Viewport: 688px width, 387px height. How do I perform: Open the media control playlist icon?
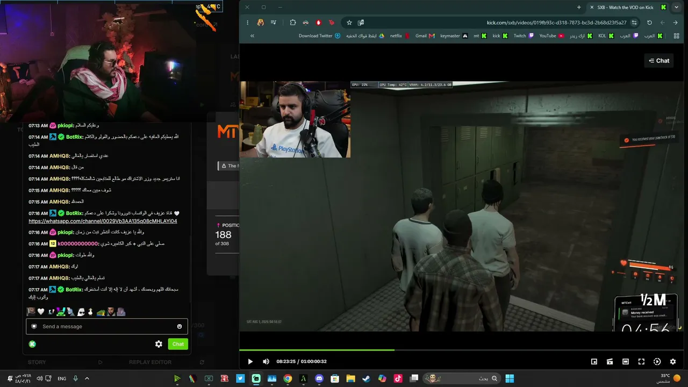coord(274,23)
